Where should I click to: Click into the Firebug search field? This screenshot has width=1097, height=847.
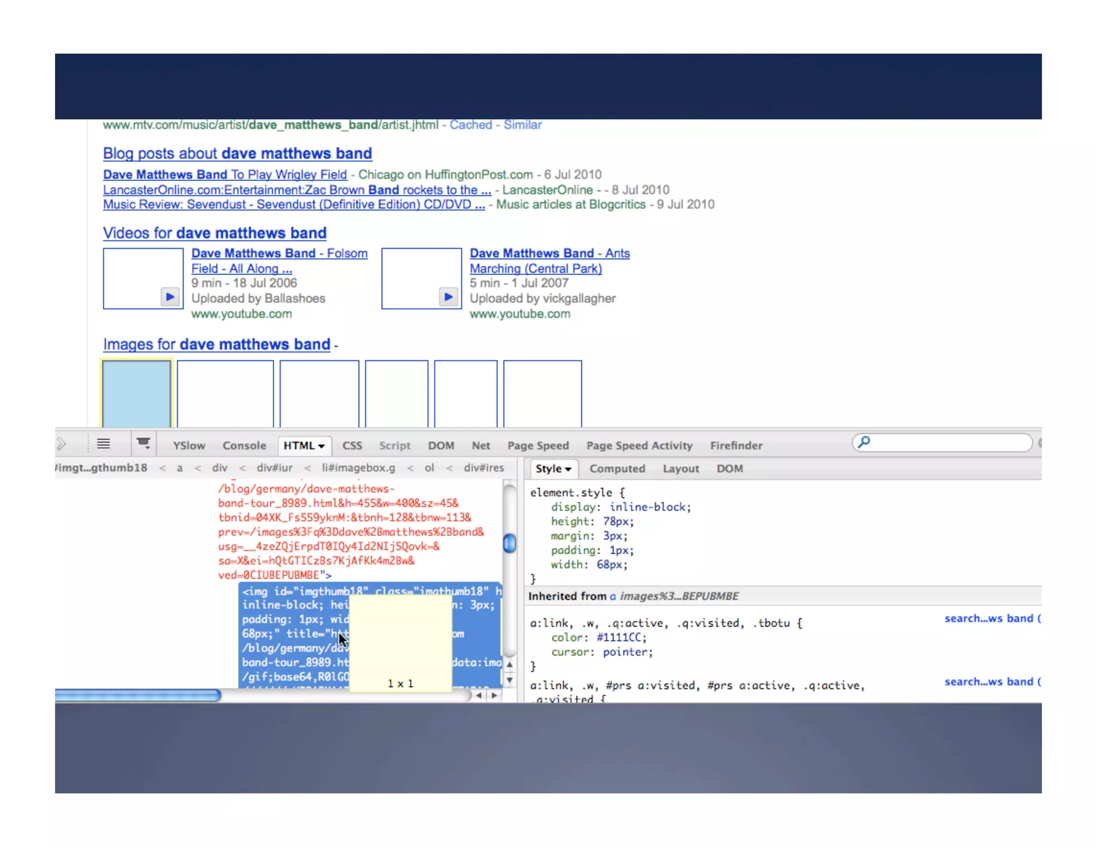pos(948,443)
